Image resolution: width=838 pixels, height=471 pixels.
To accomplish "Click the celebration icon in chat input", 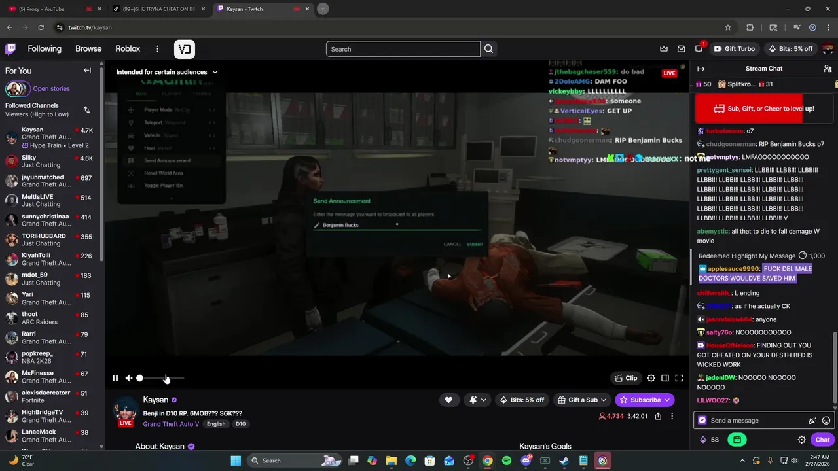I will click(812, 421).
